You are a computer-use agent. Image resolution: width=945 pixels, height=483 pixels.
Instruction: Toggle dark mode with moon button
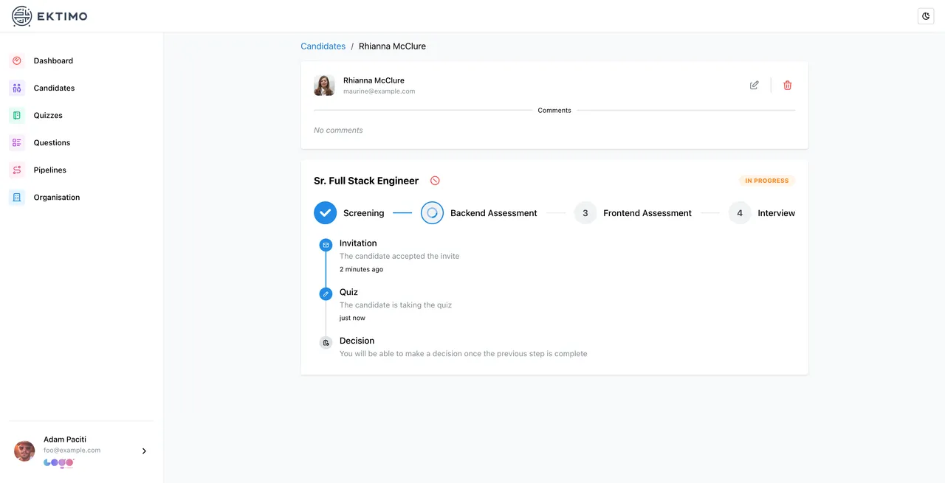pos(926,16)
